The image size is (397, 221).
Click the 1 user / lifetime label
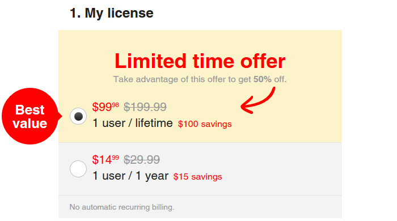click(133, 124)
